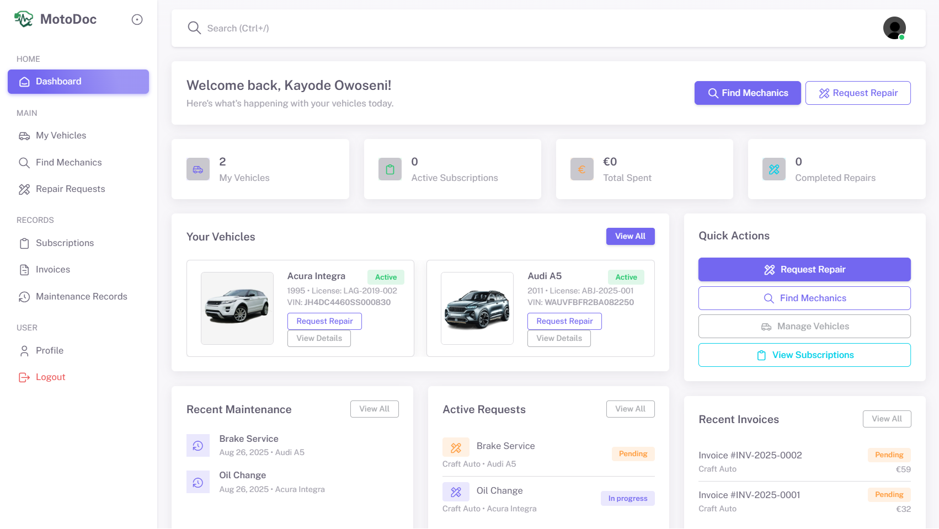This screenshot has width=939, height=529.
Task: Open Invoices from the sidebar
Action: click(x=53, y=270)
